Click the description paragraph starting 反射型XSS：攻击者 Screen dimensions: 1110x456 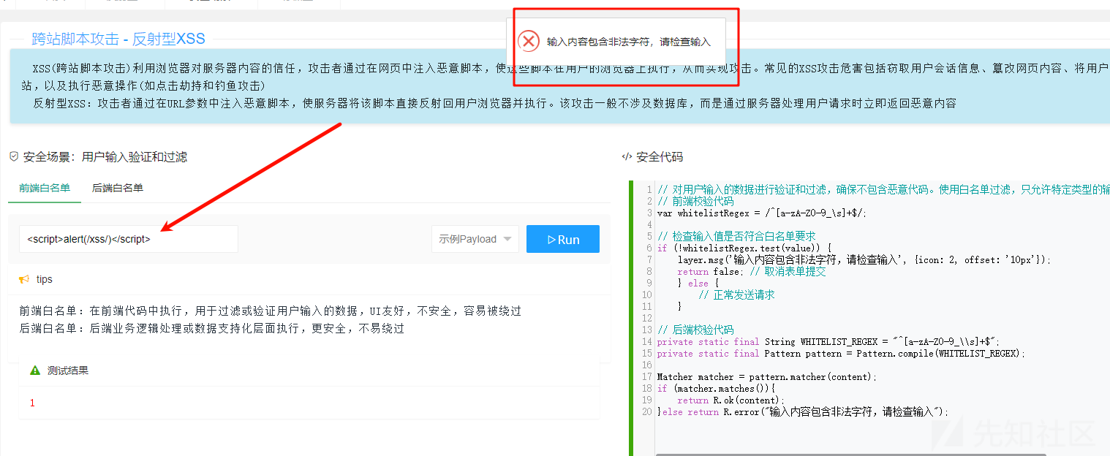pyautogui.click(x=495, y=103)
